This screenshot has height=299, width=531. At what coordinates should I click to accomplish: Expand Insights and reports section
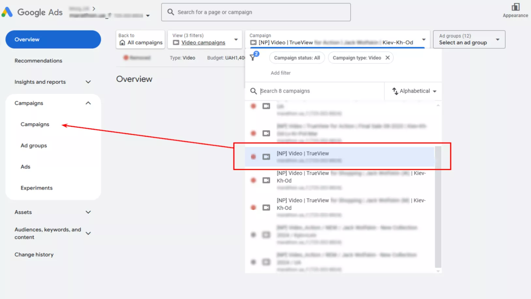(x=88, y=82)
